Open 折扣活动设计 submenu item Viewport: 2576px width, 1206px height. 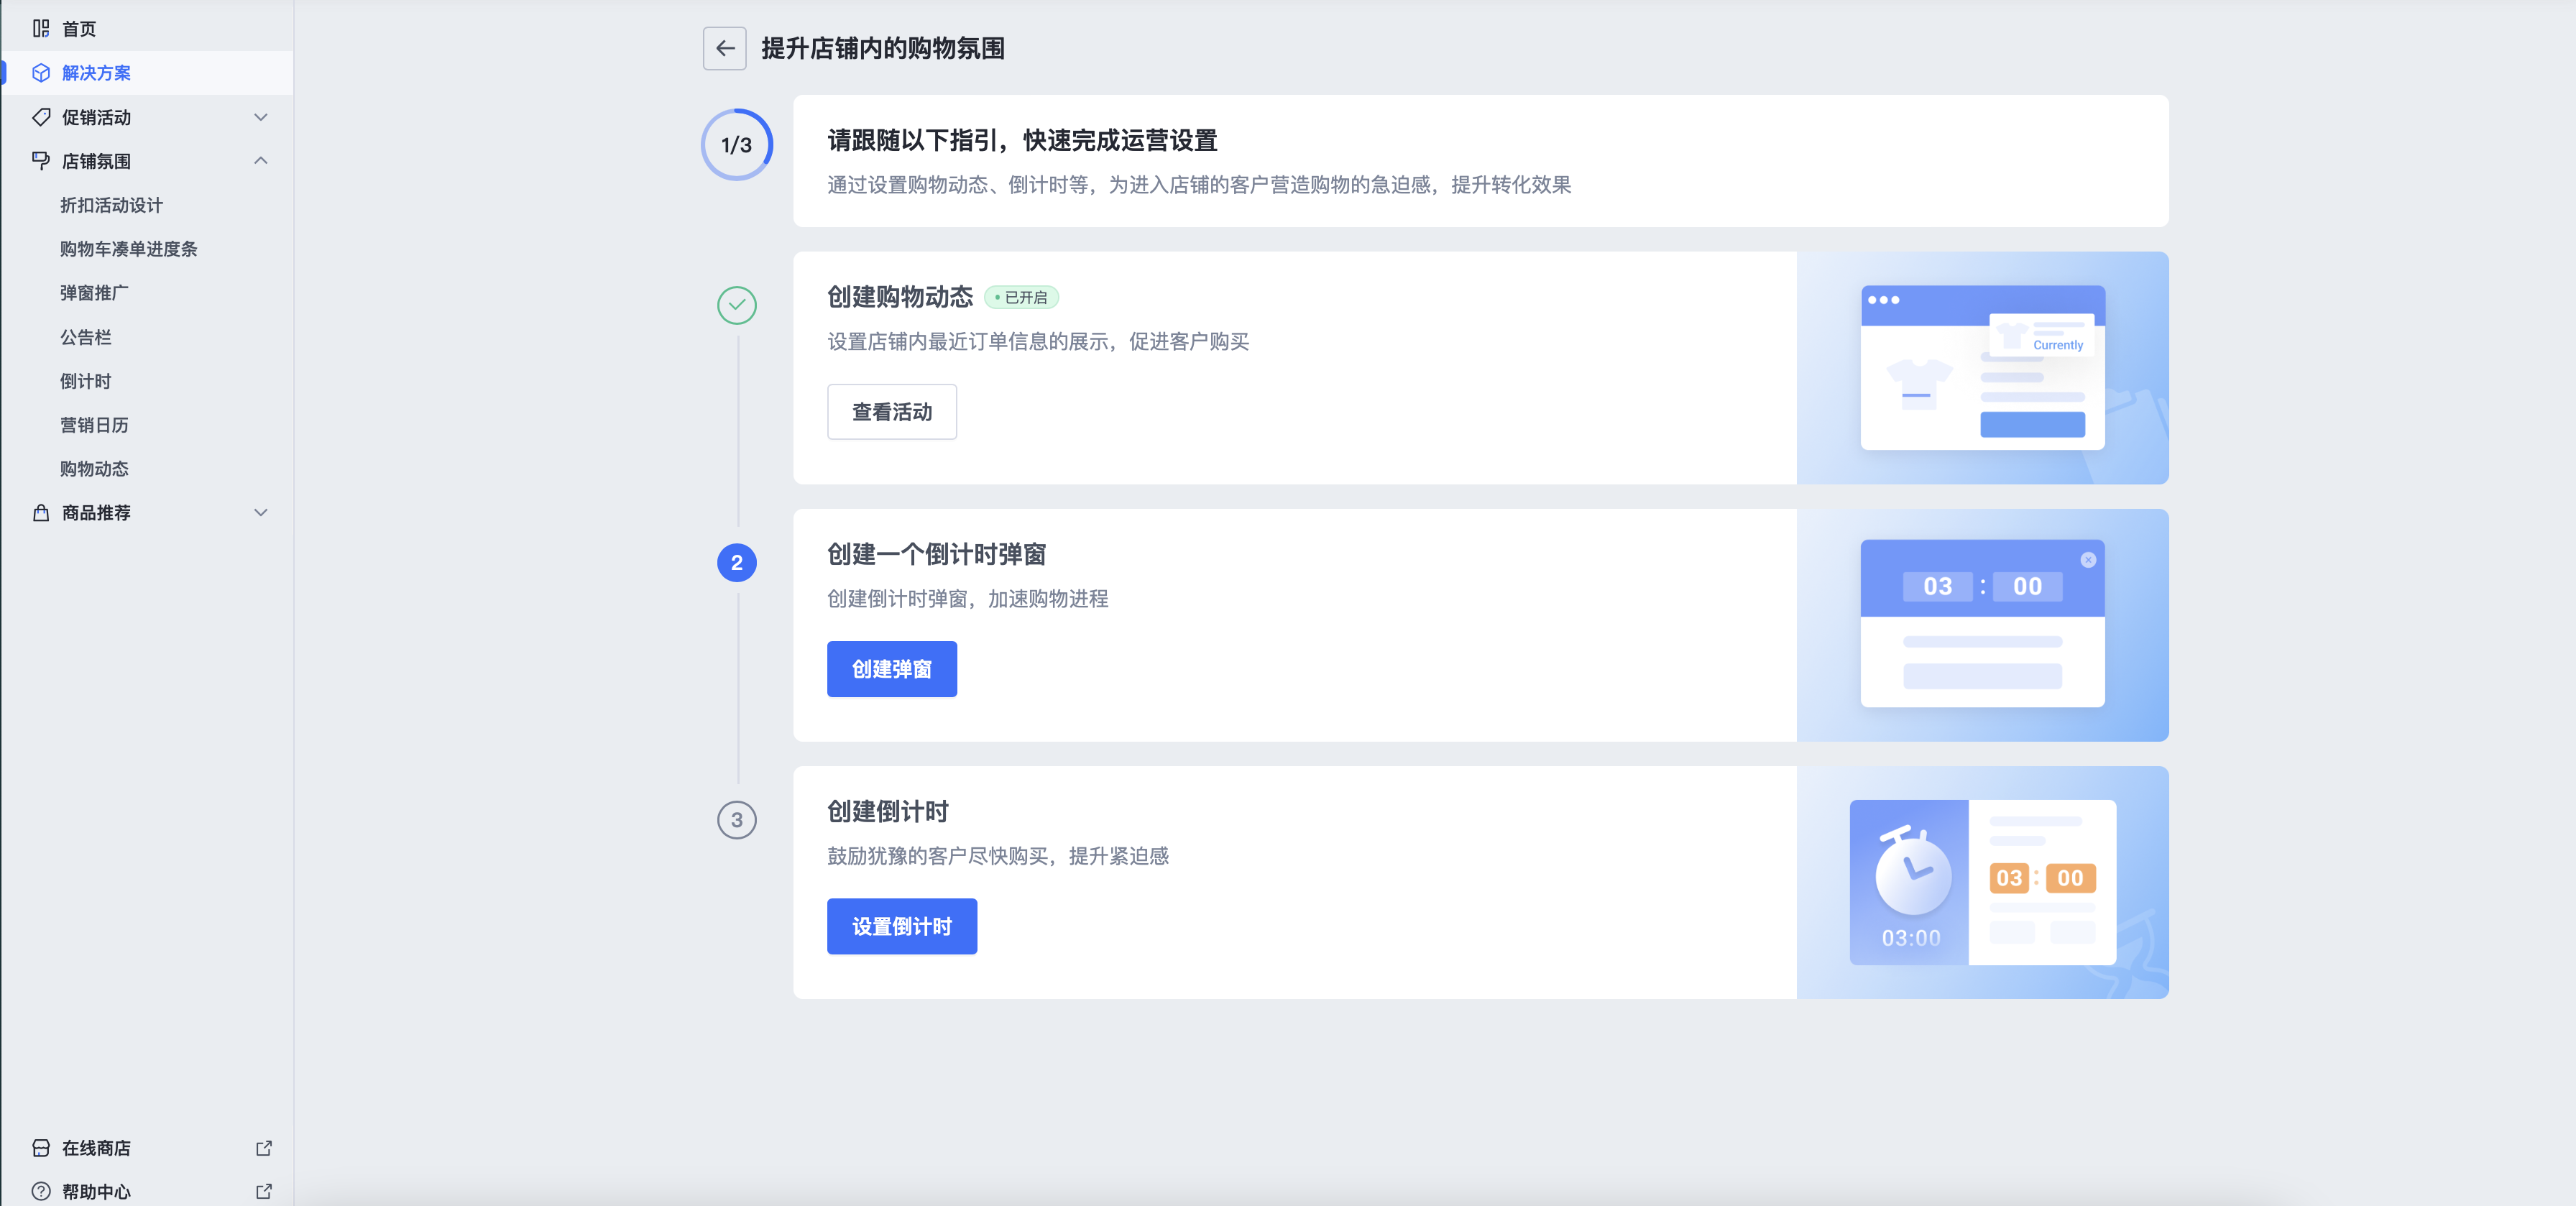pos(111,205)
